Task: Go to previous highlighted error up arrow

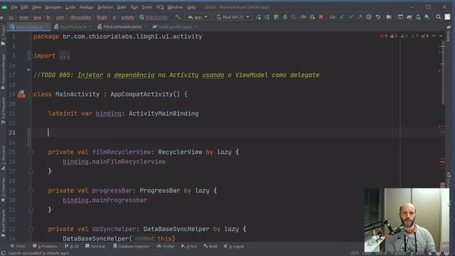Action: click(x=434, y=36)
